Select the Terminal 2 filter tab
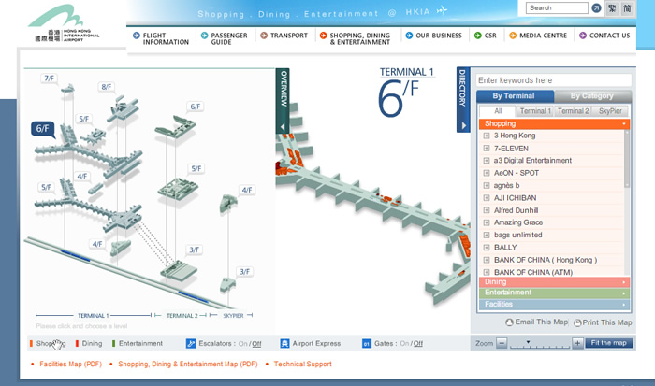Screen dimensions: 655x386 (573, 111)
